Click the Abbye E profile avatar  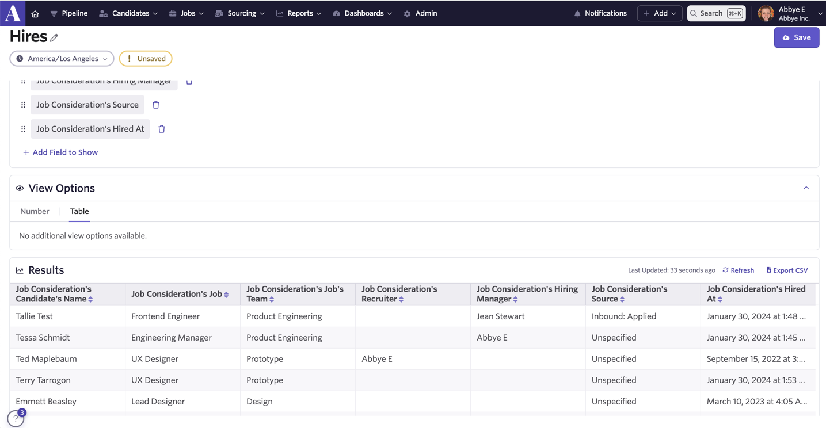coord(766,13)
